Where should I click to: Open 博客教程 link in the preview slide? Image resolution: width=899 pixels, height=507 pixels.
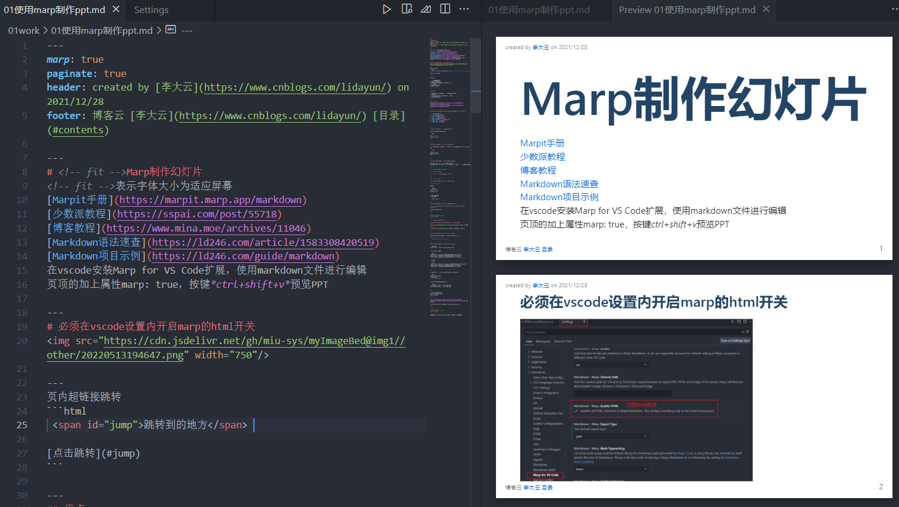(x=538, y=171)
